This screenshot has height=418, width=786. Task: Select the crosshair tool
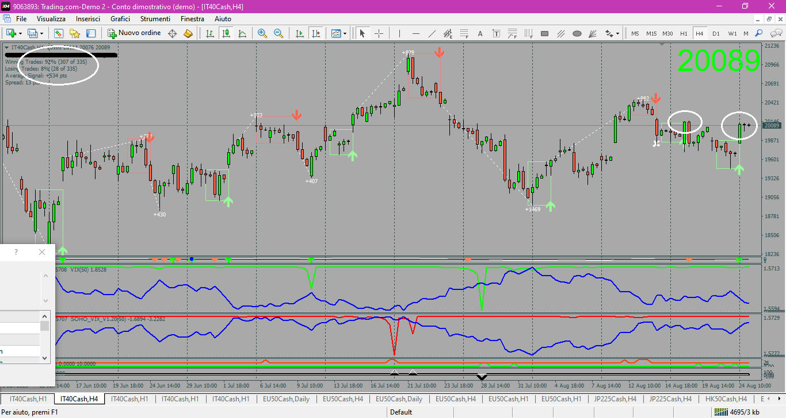click(379, 33)
